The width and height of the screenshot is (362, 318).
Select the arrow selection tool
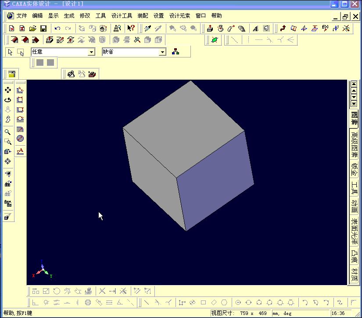10,52
